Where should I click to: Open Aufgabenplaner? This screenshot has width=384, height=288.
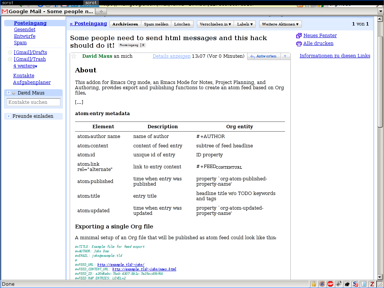click(x=32, y=82)
